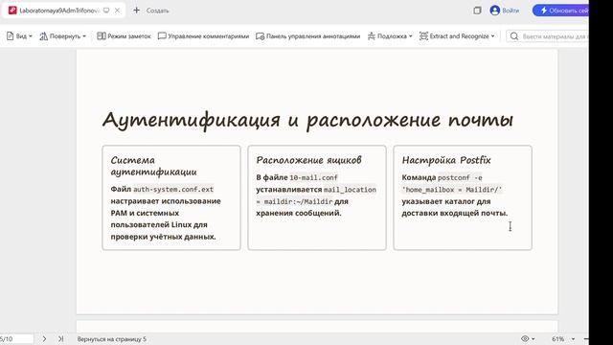The width and height of the screenshot is (613, 345).
Task: Click the Создать label
Action: pos(157,11)
